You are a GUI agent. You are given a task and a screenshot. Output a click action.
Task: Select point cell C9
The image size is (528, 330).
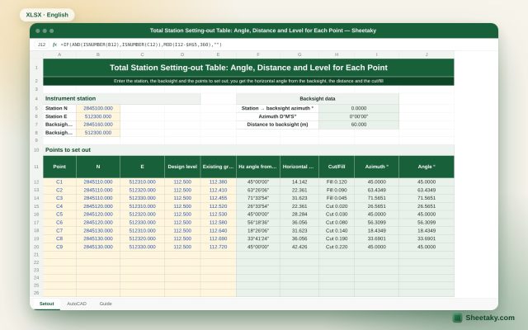pos(59,247)
